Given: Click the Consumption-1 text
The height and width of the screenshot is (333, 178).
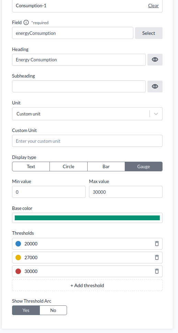Looking at the screenshot, I should 31,6.
